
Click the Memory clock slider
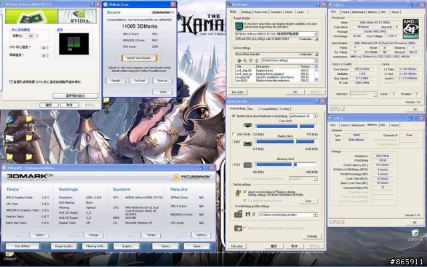(285, 165)
